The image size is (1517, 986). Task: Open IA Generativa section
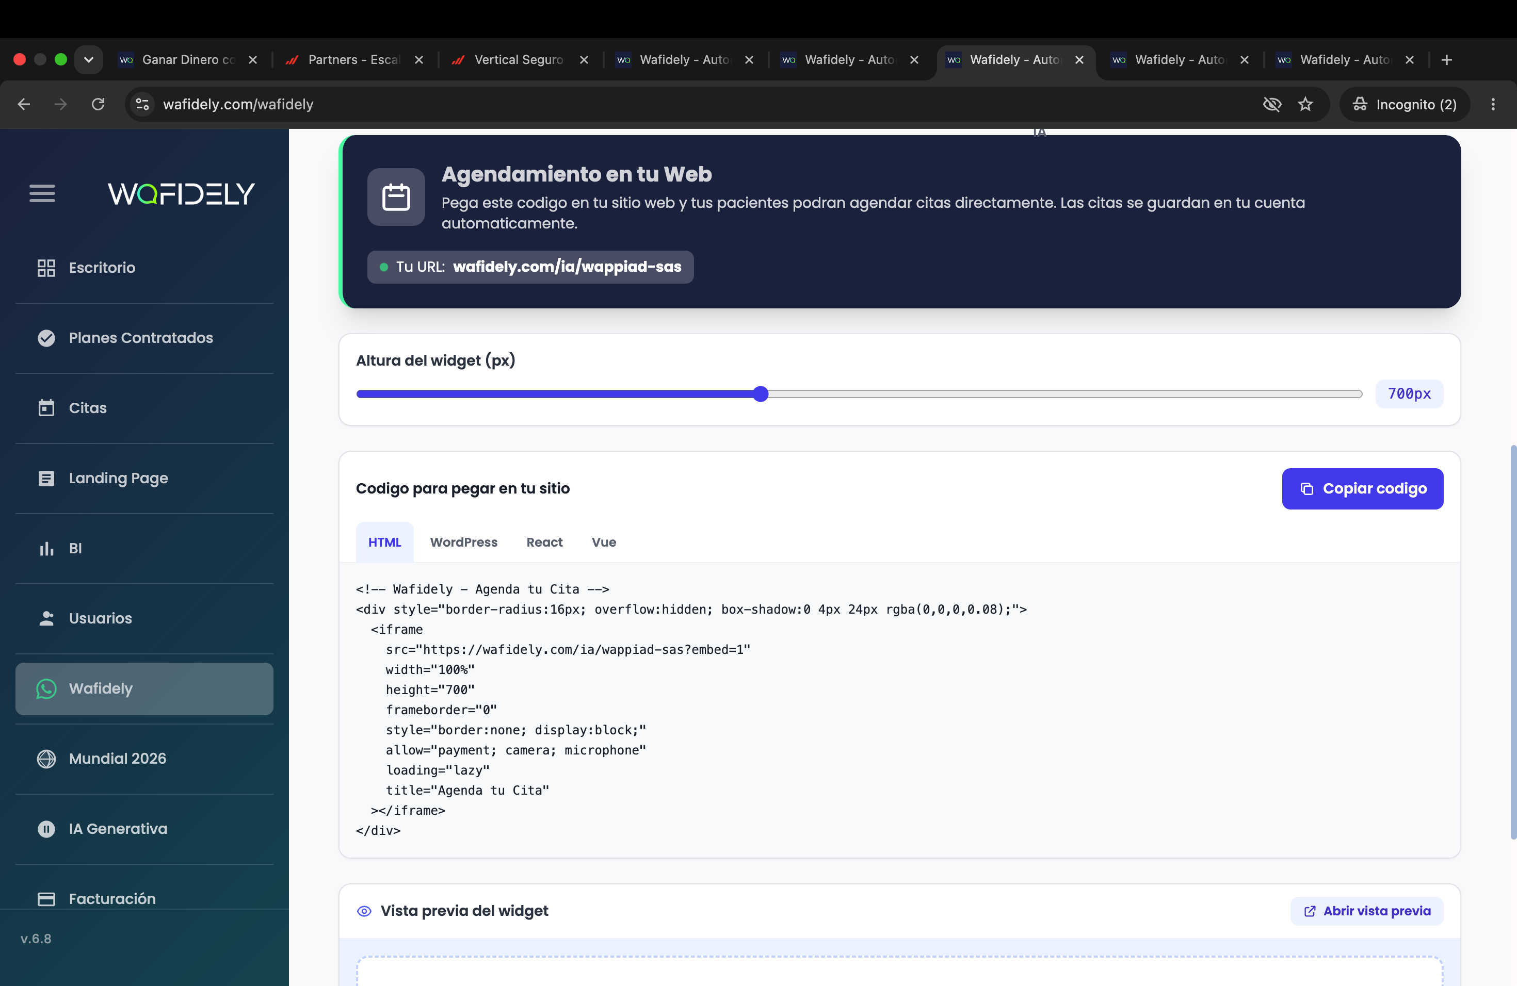144,829
